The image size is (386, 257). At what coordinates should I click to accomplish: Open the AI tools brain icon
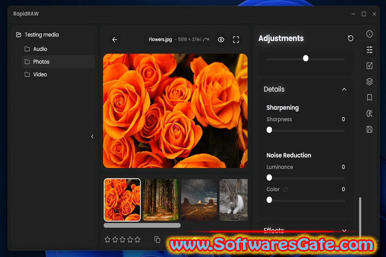(369, 114)
